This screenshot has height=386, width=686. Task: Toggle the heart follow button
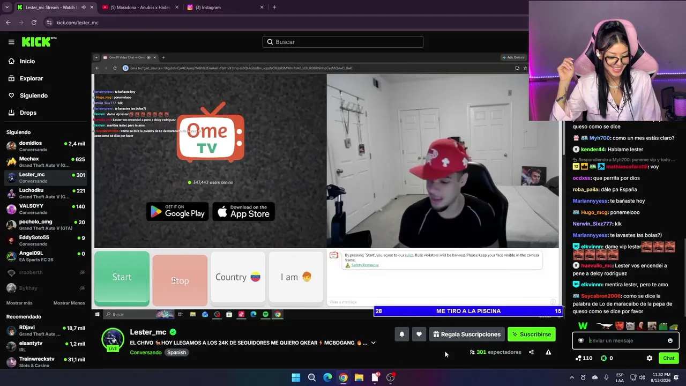[419, 334]
